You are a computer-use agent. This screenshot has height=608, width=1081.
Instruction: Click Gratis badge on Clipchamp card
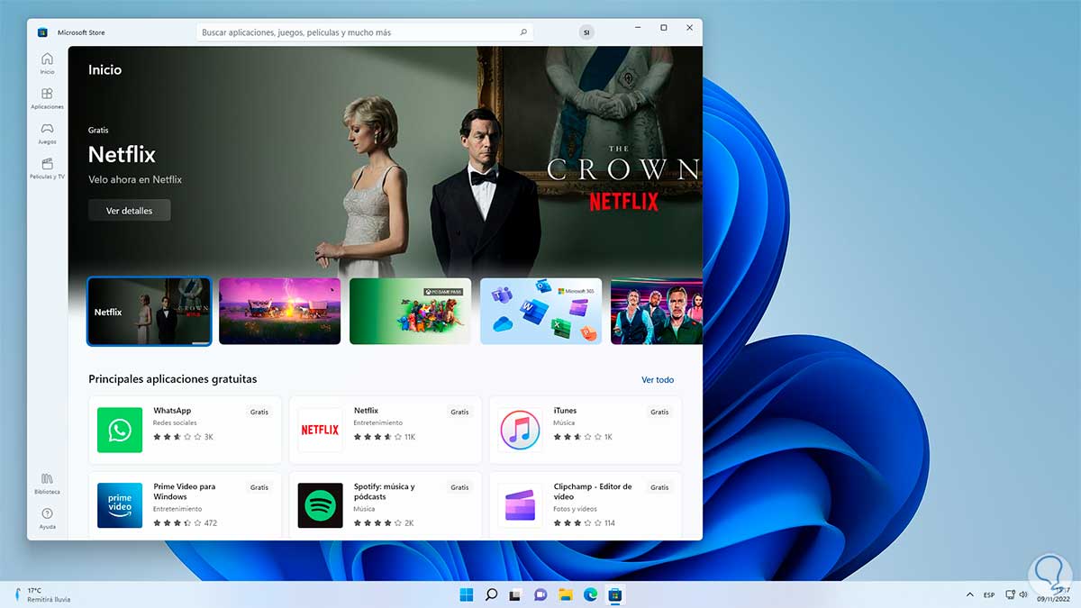pos(659,487)
